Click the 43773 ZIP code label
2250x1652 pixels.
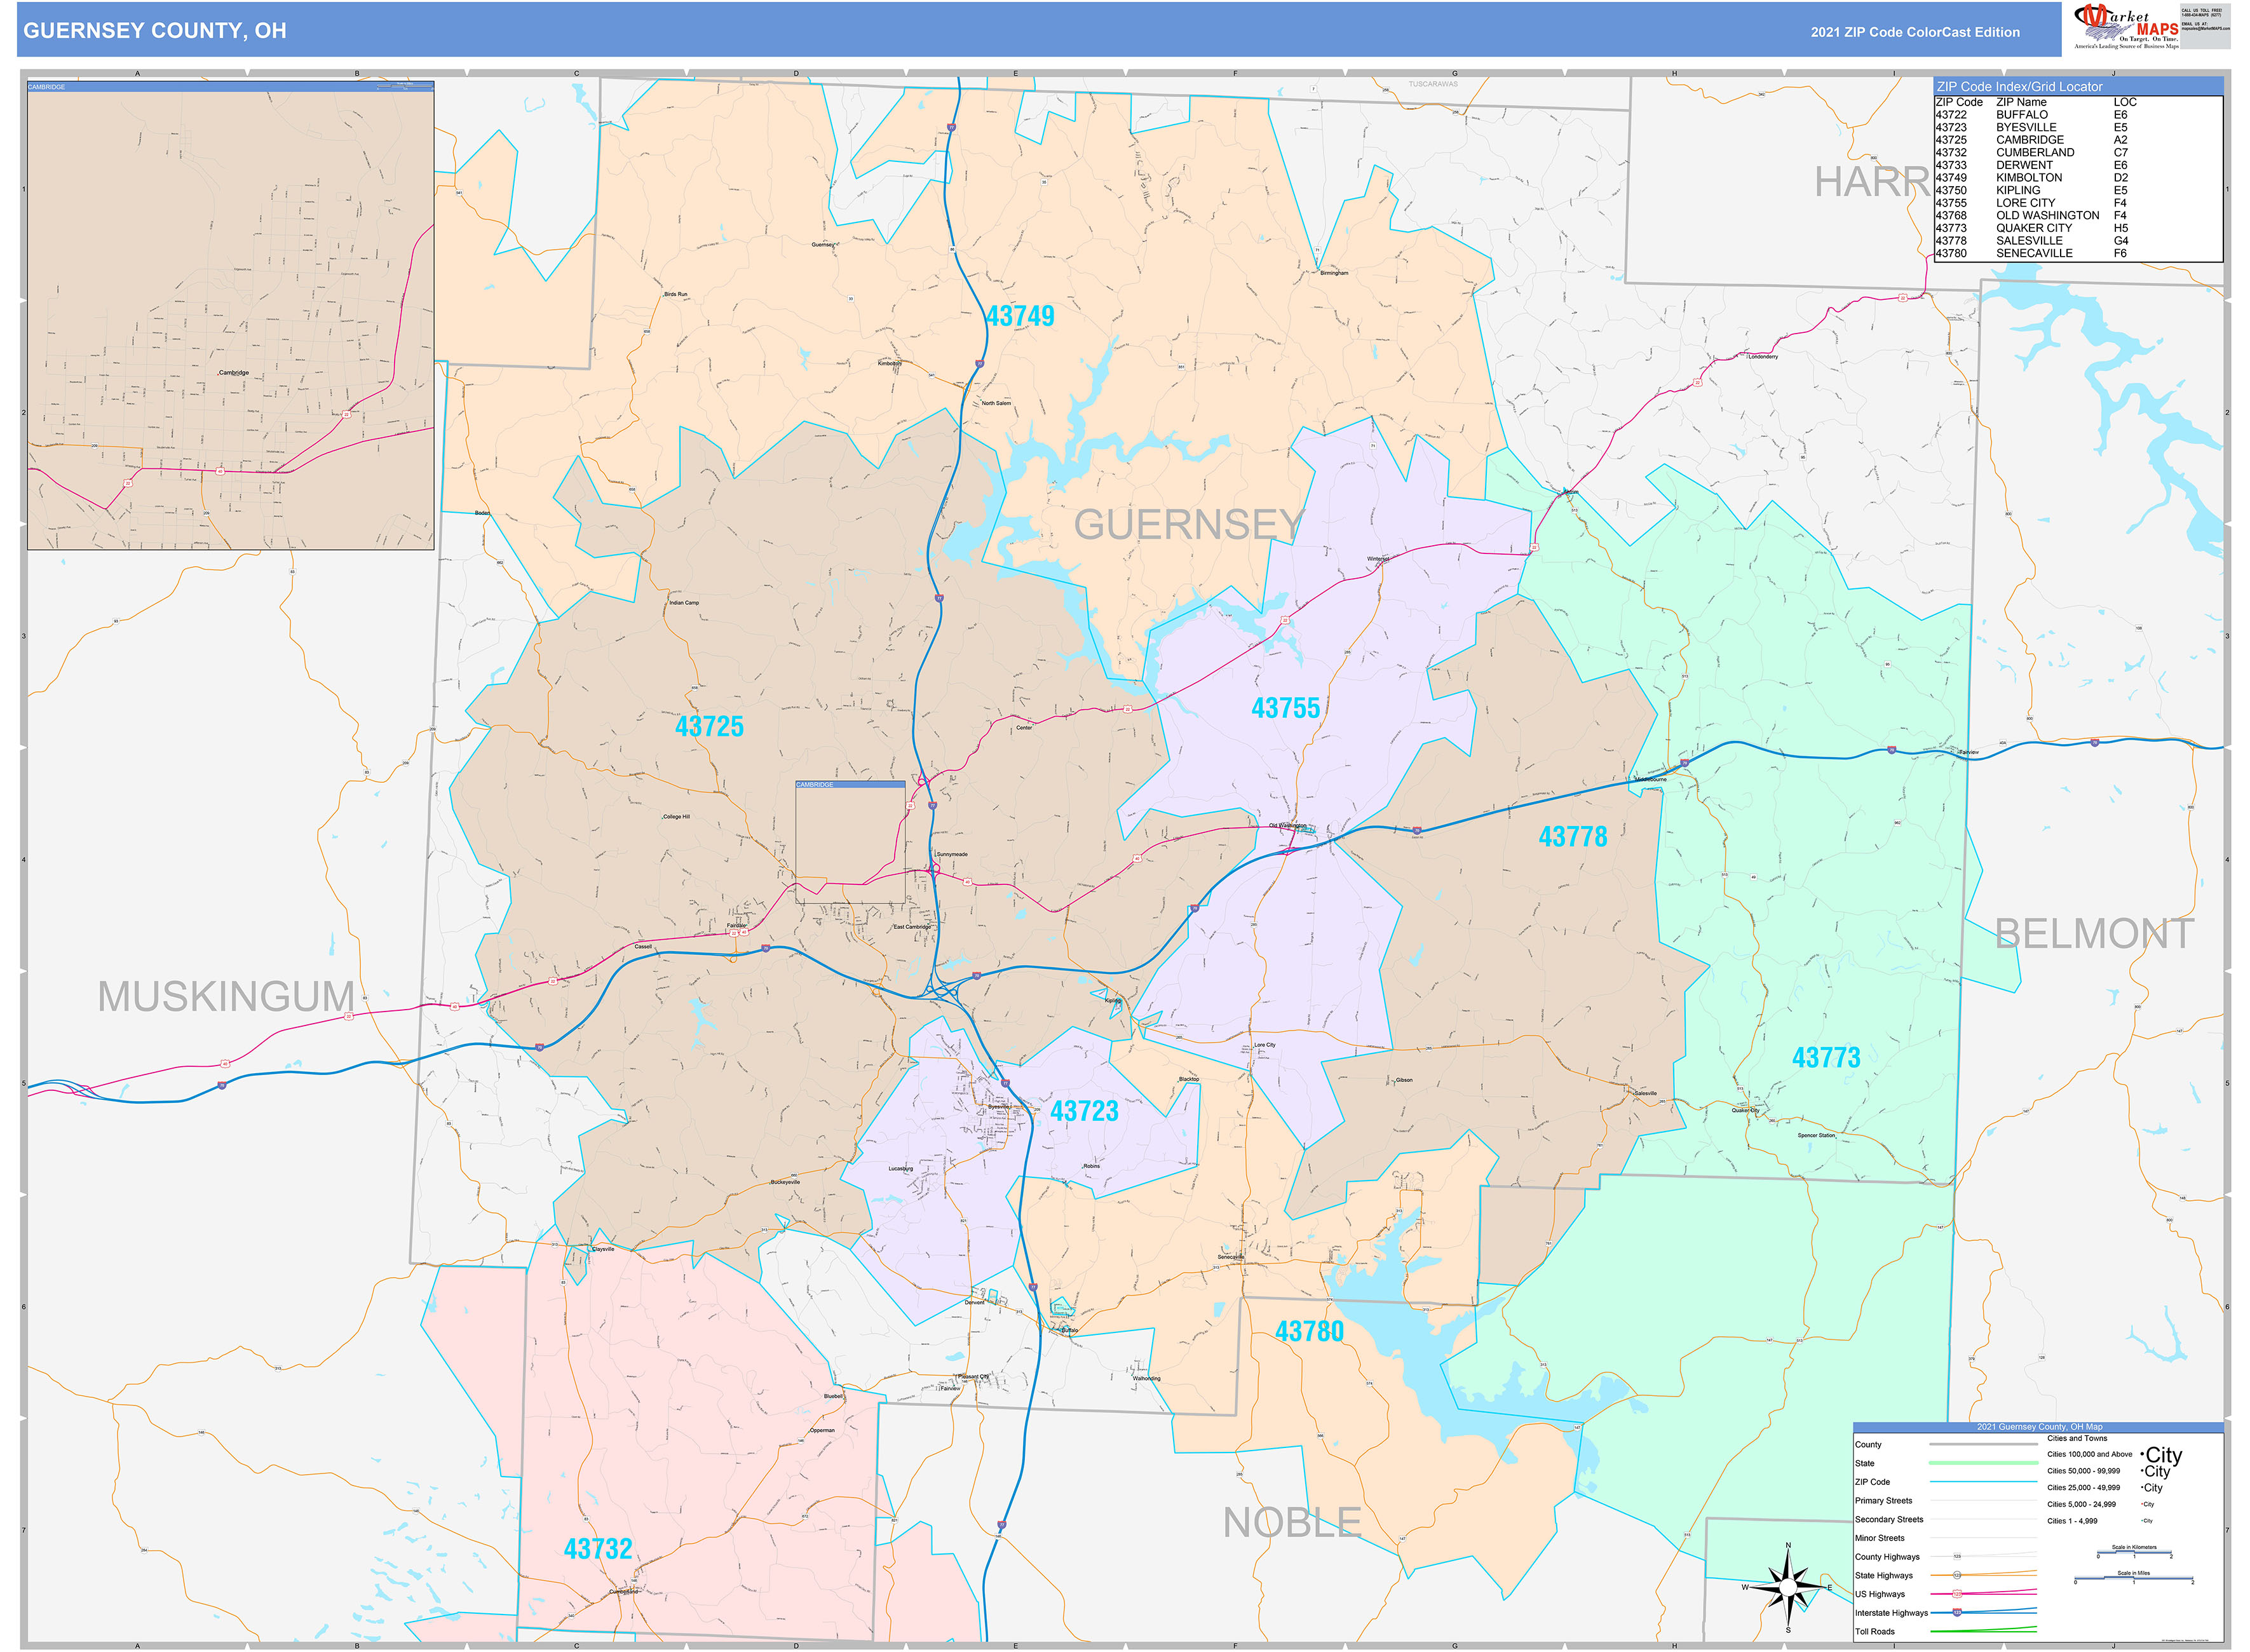click(x=1825, y=1058)
